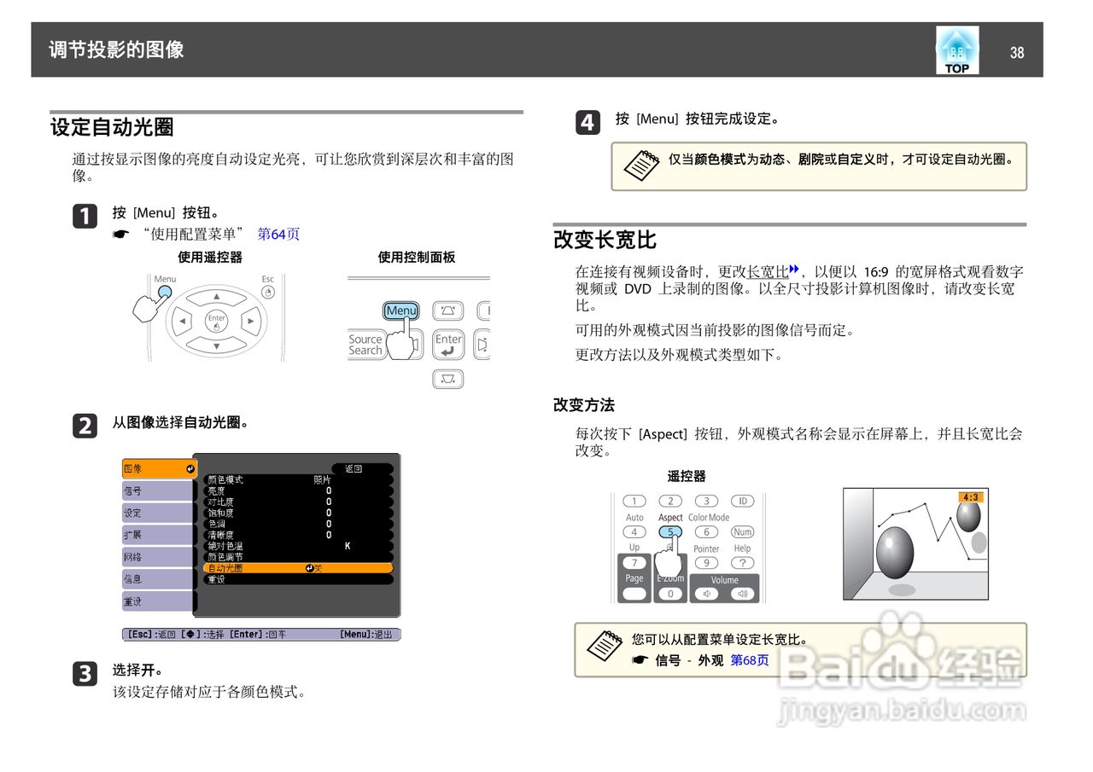Mute audio using the volume down button
The image size is (1093, 772).
(x=706, y=593)
